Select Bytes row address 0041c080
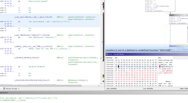The height and width of the screenshot is (103, 188). [x=110, y=60]
